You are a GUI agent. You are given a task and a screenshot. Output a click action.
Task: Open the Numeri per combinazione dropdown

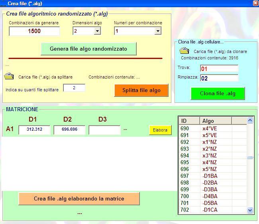pos(158,31)
